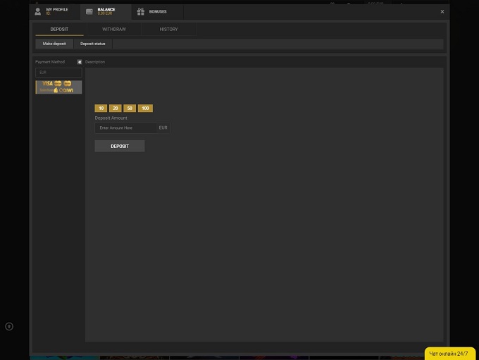Click the Balance wallet icon
Image resolution: width=479 pixels, height=360 pixels.
coord(89,11)
